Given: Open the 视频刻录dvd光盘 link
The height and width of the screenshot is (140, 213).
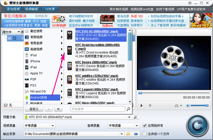Looking at the screenshot, I should coord(142,9).
